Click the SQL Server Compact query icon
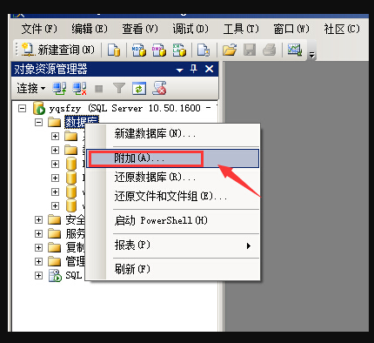This screenshot has width=374, height=343. (x=204, y=50)
